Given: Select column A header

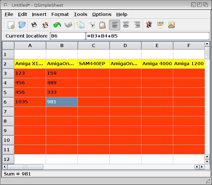Looking at the screenshot, I should [x=30, y=45].
